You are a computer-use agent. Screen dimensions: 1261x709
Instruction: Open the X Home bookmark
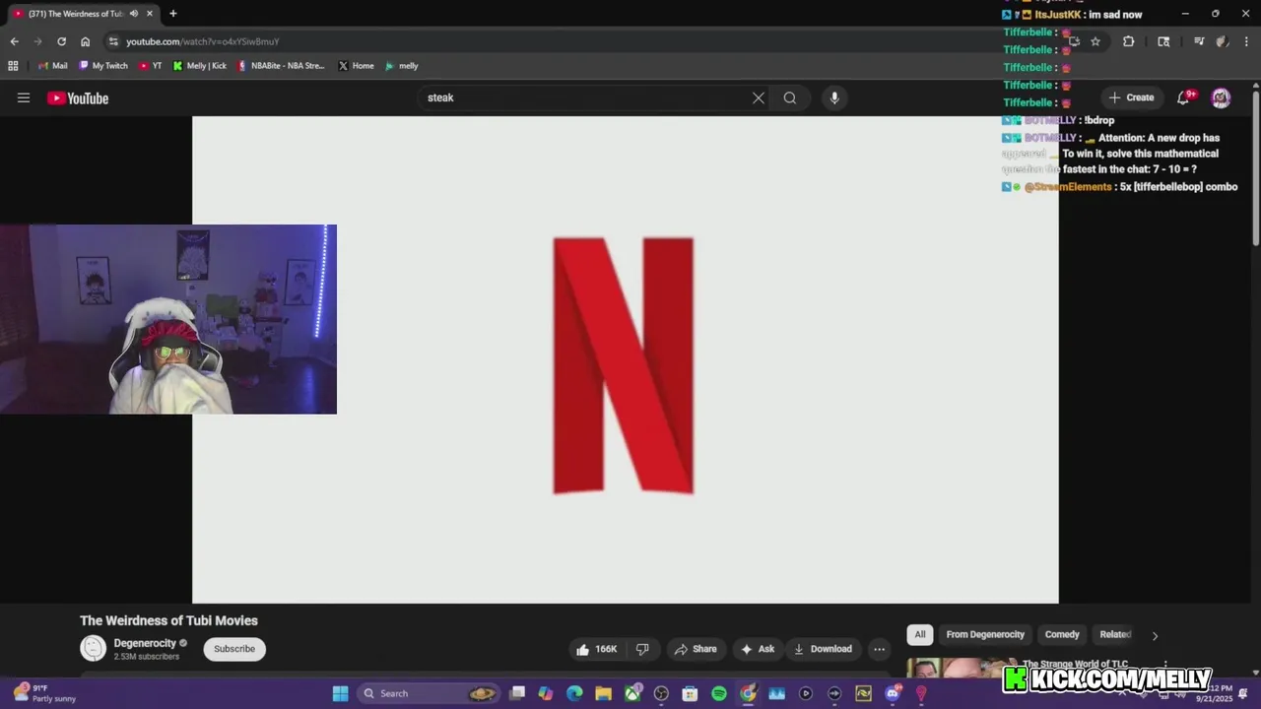pos(356,66)
